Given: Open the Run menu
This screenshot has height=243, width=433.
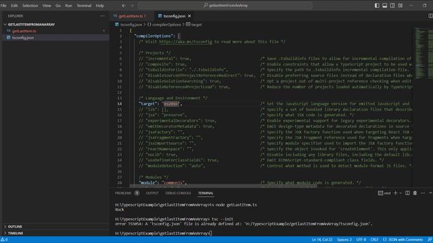Looking at the screenshot, I should click(68, 5).
